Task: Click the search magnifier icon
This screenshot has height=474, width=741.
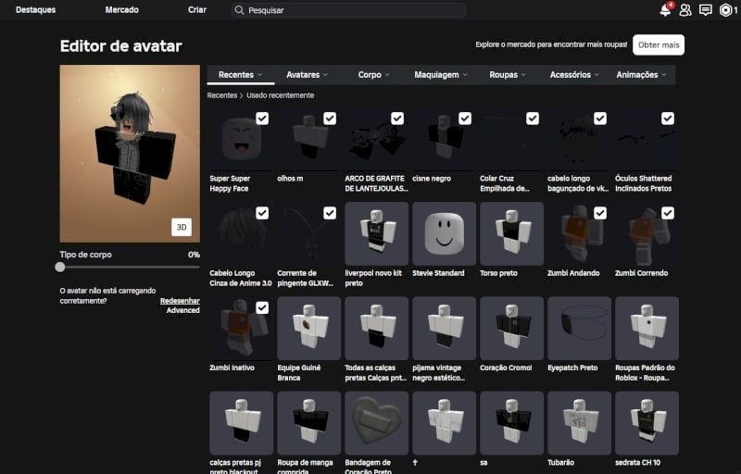Action: pyautogui.click(x=241, y=10)
